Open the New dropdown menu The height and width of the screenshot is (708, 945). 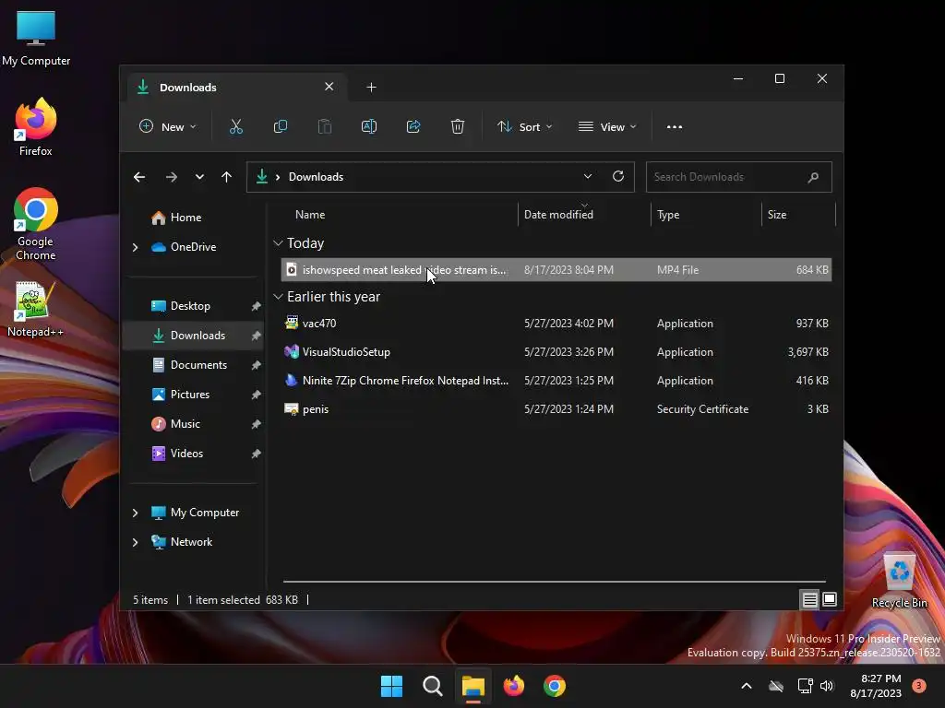coord(168,126)
